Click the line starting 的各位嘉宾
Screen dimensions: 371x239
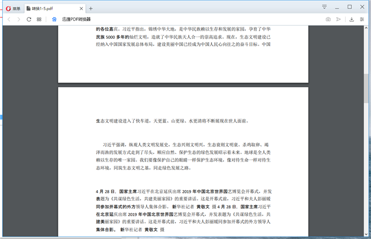[x=183, y=29]
